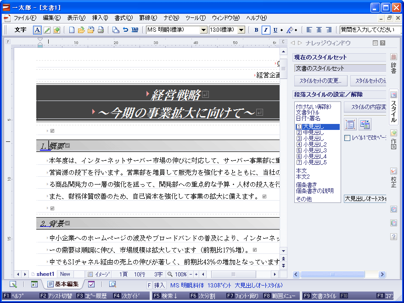The width and height of the screenshot is (404, 303).
Task: Open the MS 明朝(標準) font dropdown
Action: click(x=204, y=29)
